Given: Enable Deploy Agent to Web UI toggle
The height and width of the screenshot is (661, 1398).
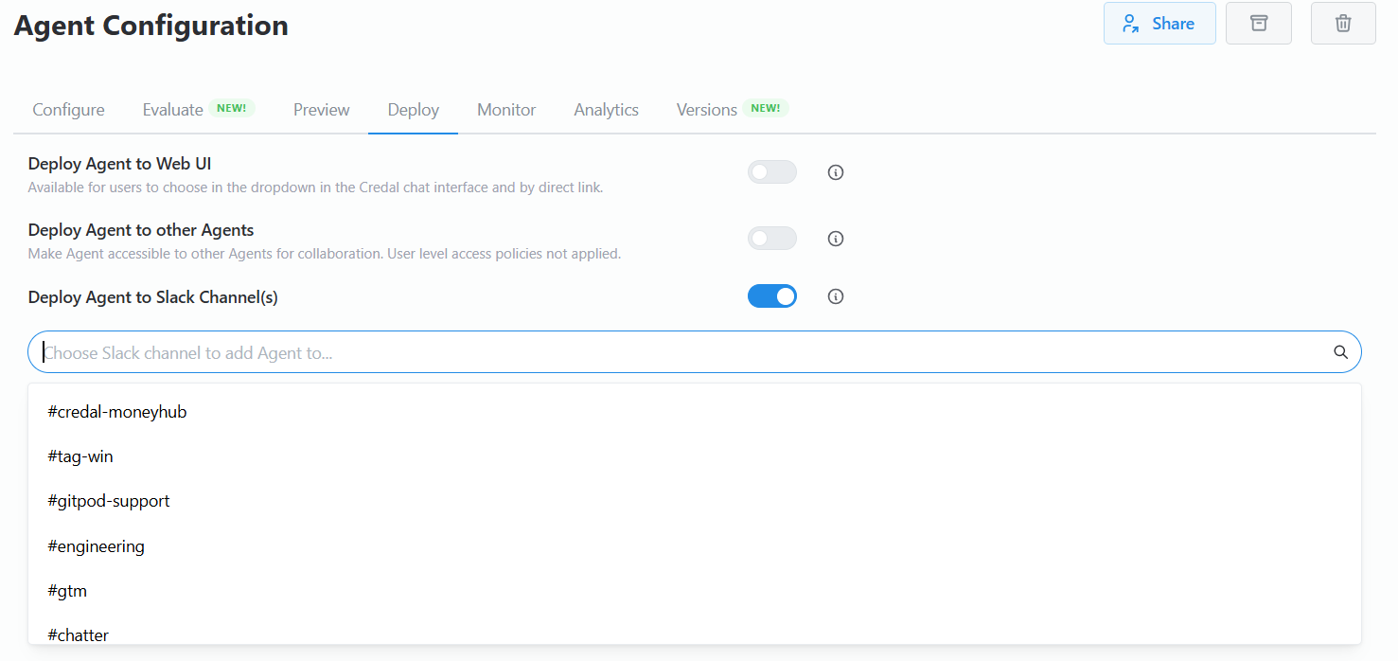Looking at the screenshot, I should (x=771, y=172).
